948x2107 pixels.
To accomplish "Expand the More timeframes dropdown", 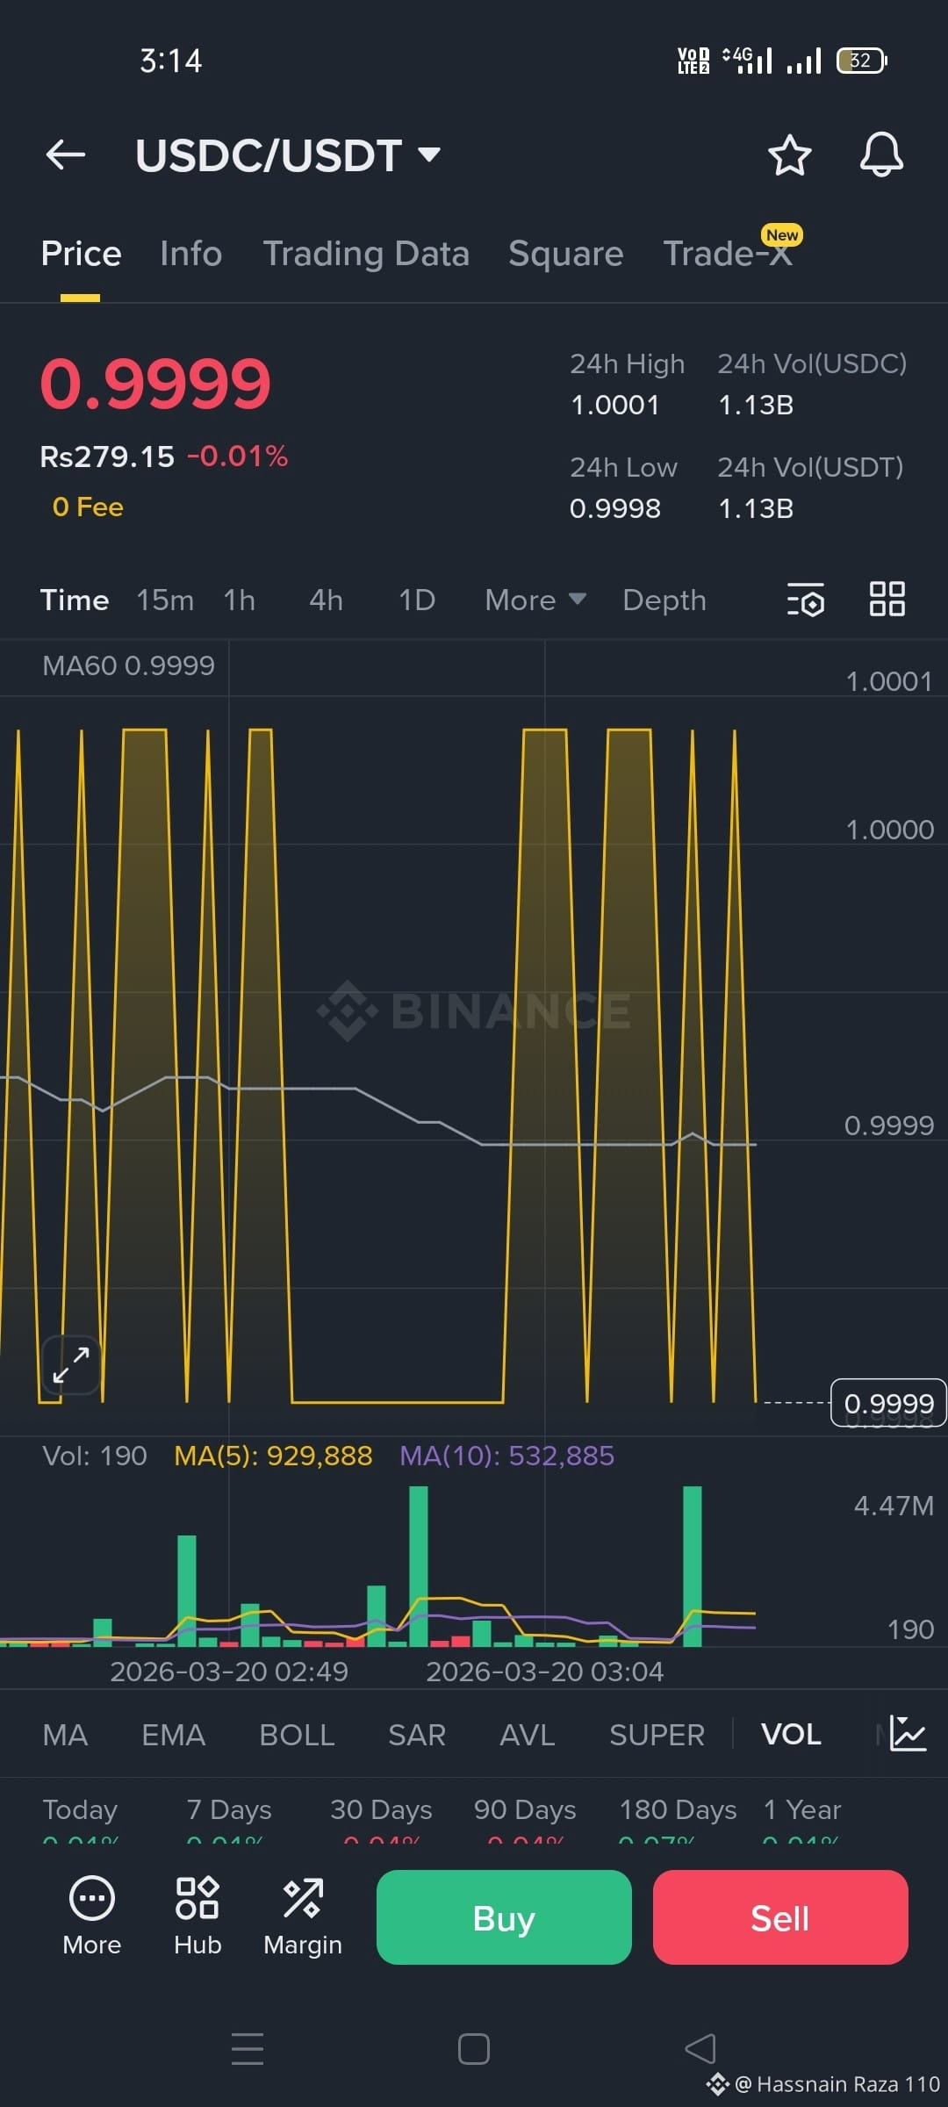I will pyautogui.click(x=535, y=600).
